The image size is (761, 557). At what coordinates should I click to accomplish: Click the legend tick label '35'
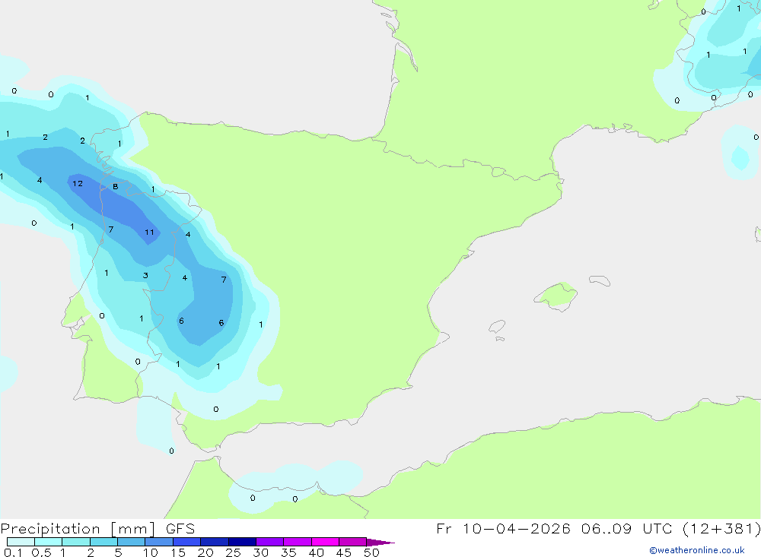288,552
